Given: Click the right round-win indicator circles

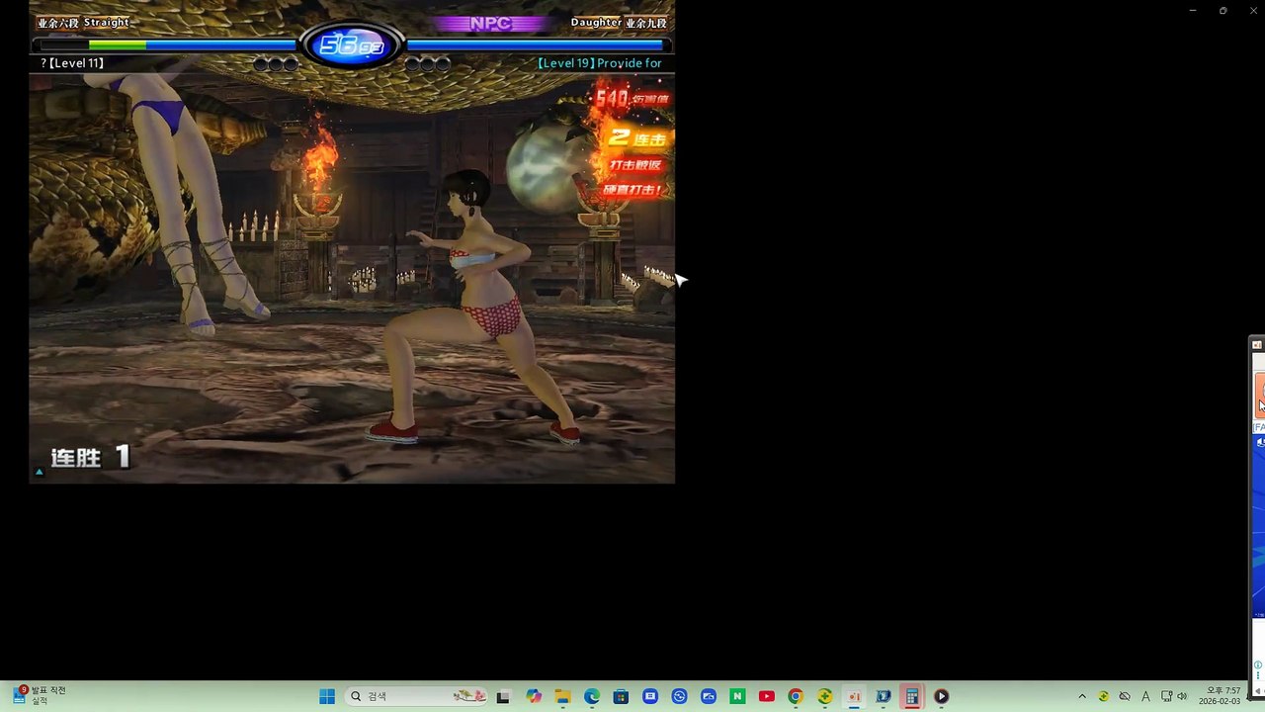Looking at the screenshot, I should click(428, 64).
